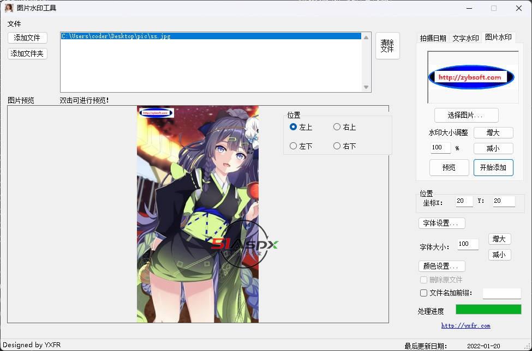Toggle 文件名加前缀 checkbox

click(x=423, y=293)
